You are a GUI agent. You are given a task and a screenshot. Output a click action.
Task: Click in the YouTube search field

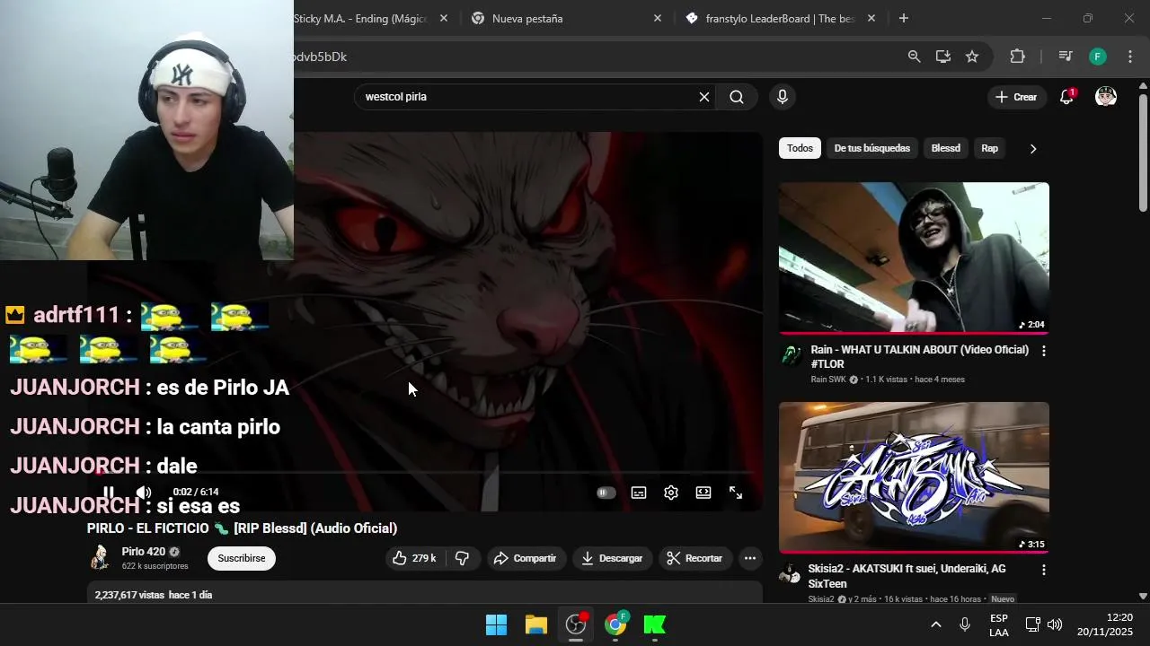526,97
